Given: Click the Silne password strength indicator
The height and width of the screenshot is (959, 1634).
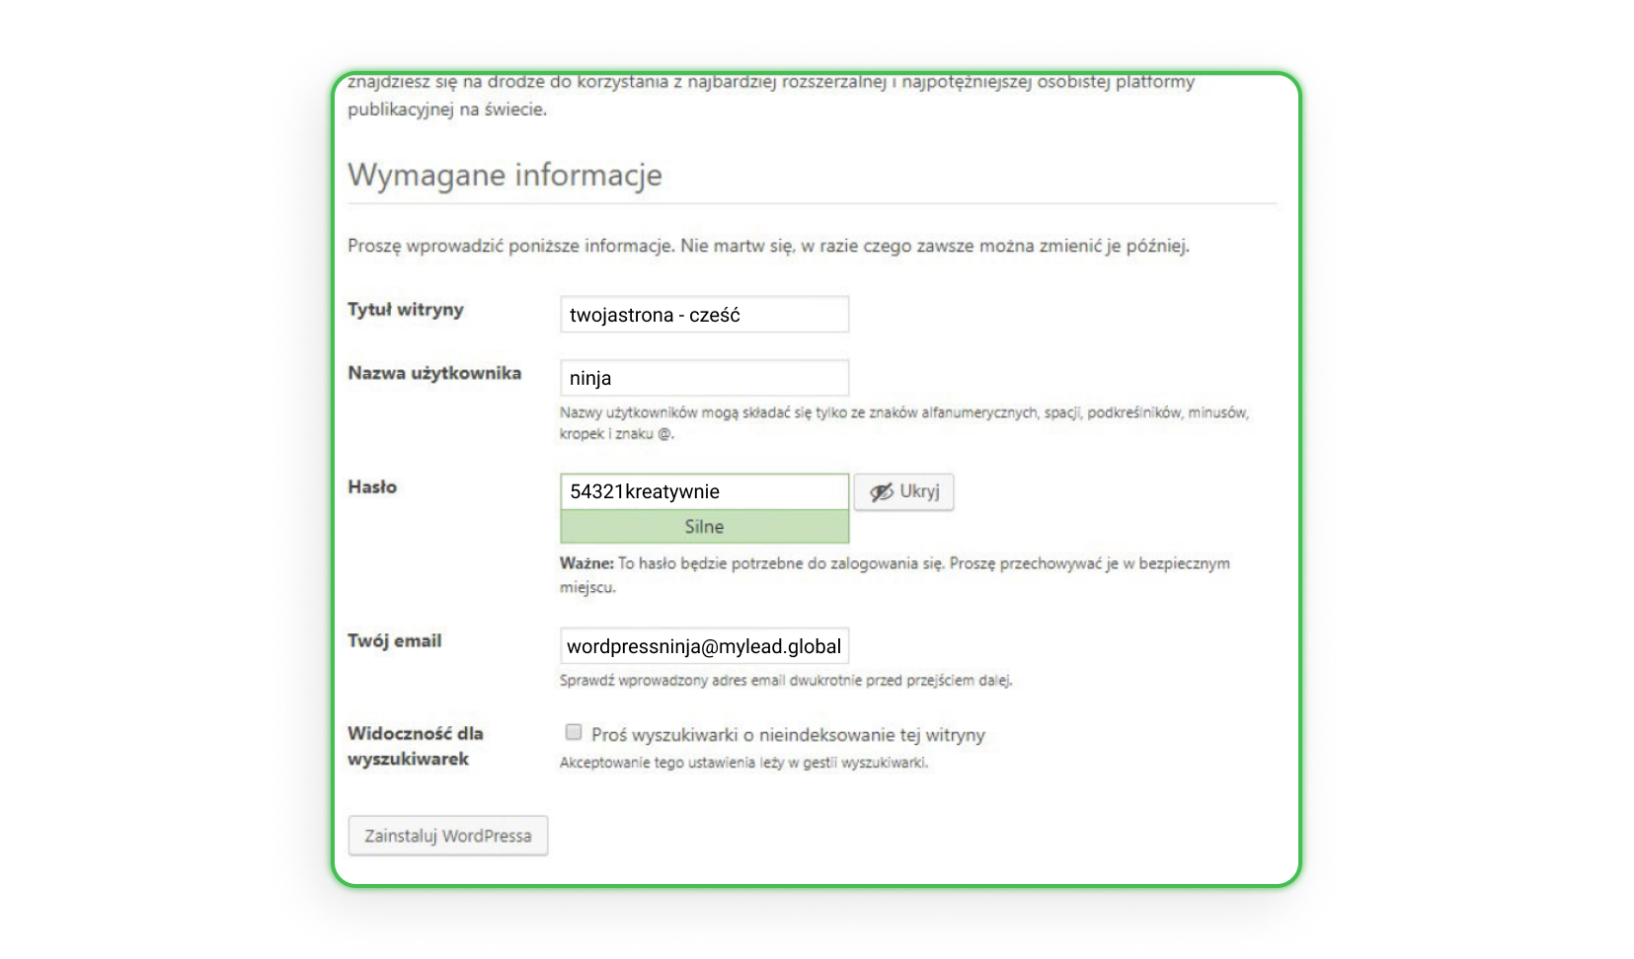Looking at the screenshot, I should [704, 527].
